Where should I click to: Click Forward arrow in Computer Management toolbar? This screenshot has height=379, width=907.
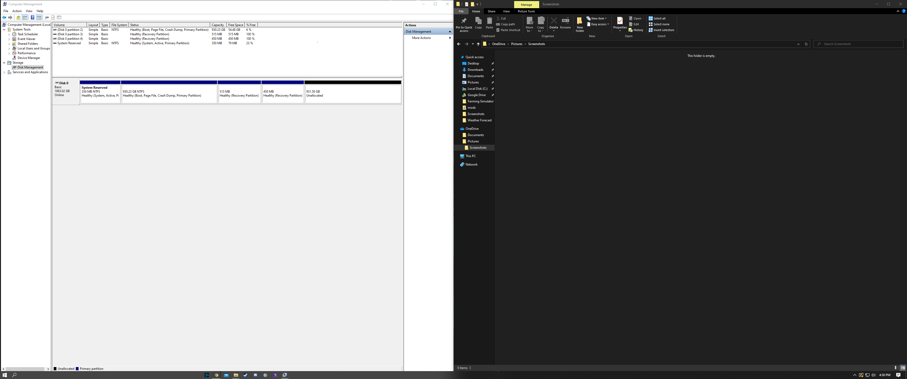coord(10,18)
